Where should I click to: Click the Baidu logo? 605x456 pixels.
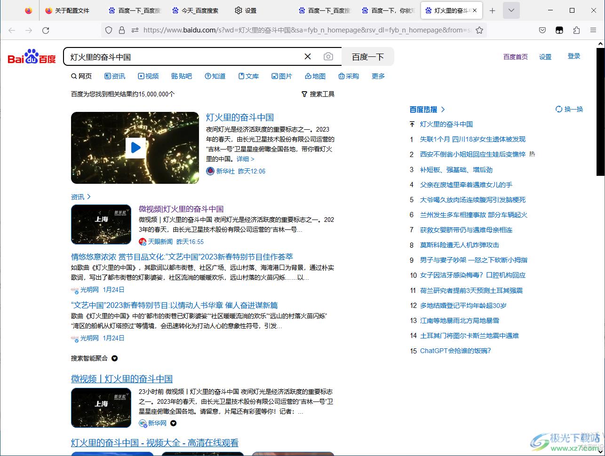[32, 56]
